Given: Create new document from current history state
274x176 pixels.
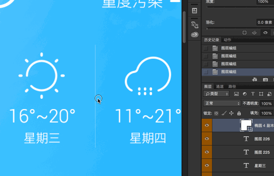Looking at the screenshot, I should click(254, 80).
